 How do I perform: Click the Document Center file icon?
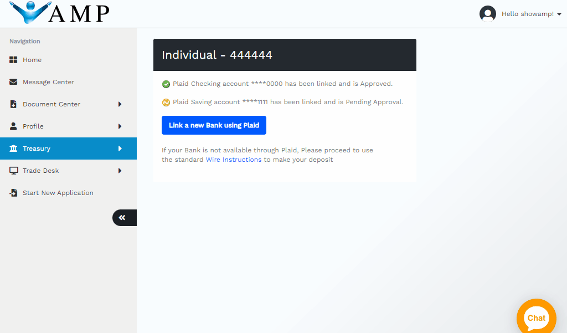pos(13,104)
